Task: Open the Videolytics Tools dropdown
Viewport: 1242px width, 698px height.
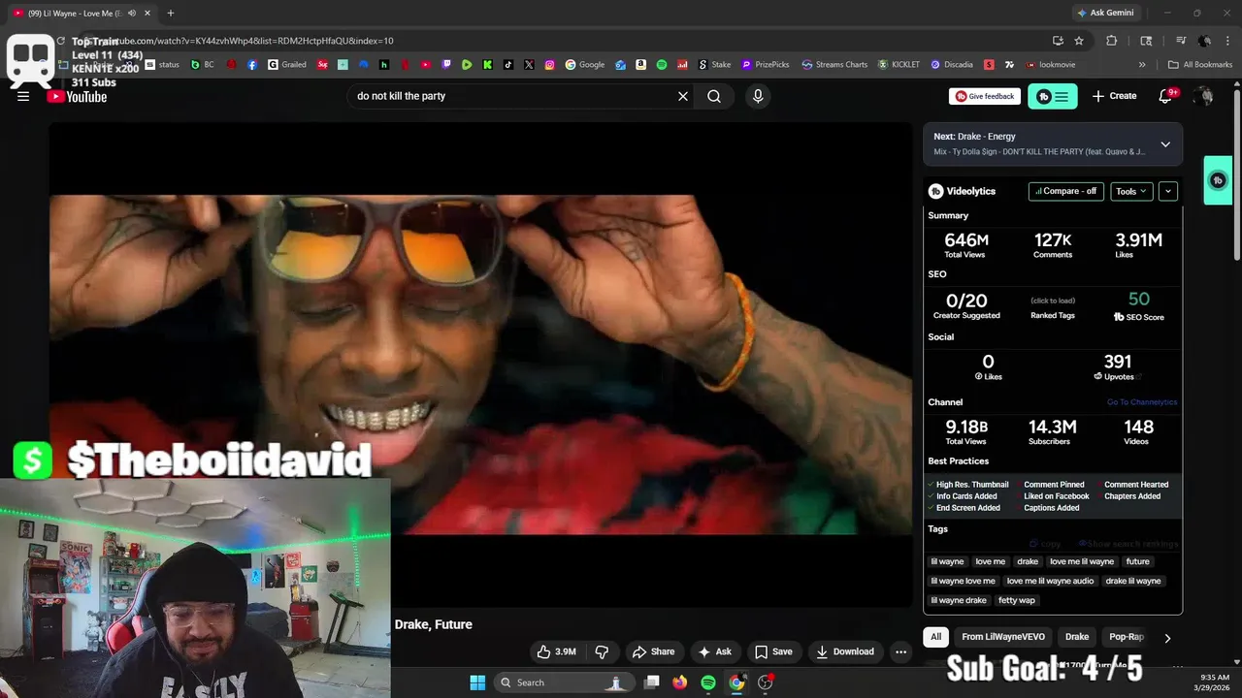Action: pos(1131,191)
